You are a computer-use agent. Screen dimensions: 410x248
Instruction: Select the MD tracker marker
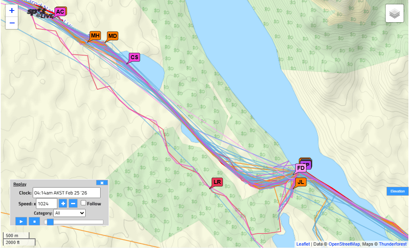point(112,36)
